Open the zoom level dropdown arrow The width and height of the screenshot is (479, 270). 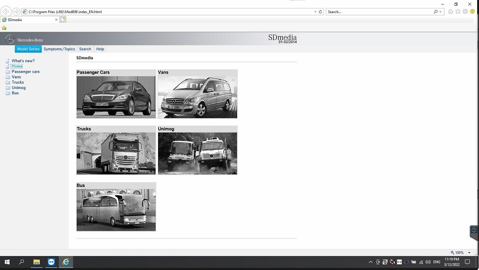(x=469, y=253)
